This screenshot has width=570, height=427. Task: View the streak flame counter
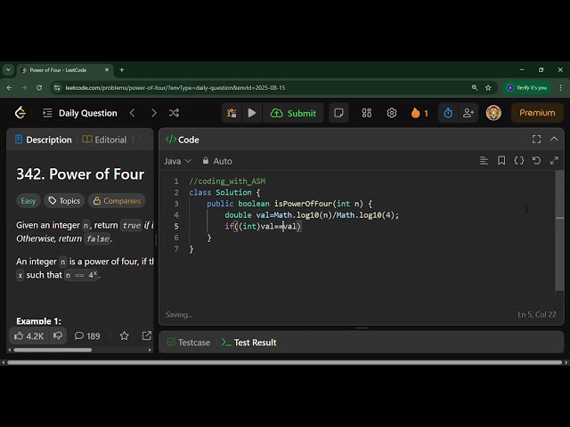(x=419, y=113)
